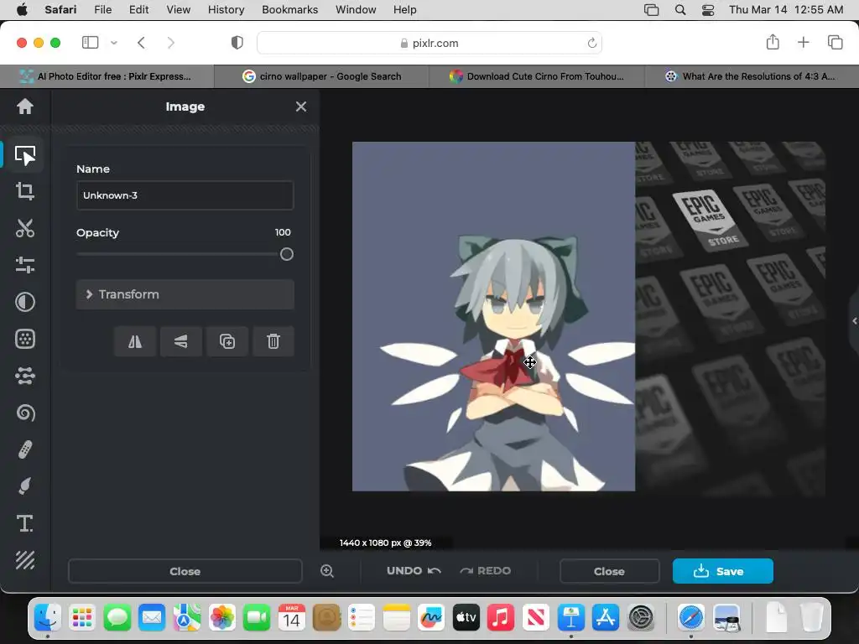Switch to Download Cute Cirno tab

537,76
